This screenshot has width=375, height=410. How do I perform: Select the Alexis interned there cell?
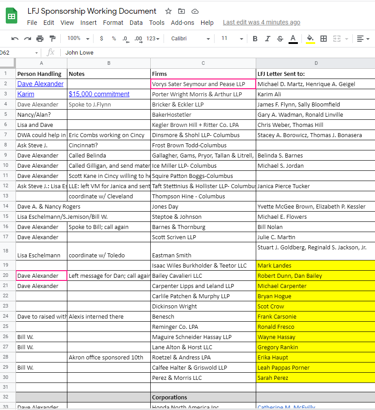pos(109,317)
